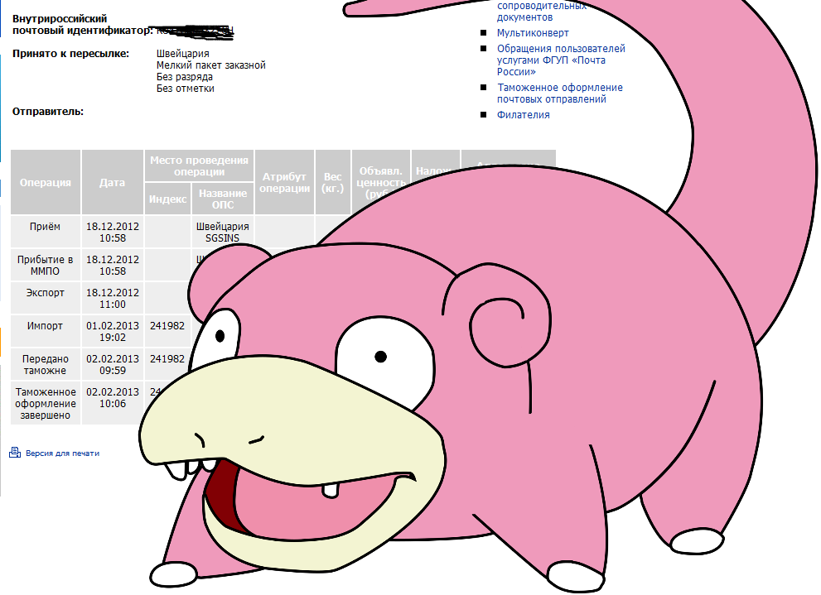Select the Приём operation cell
Image resolution: width=821 pixels, height=595 pixels.
tap(46, 232)
